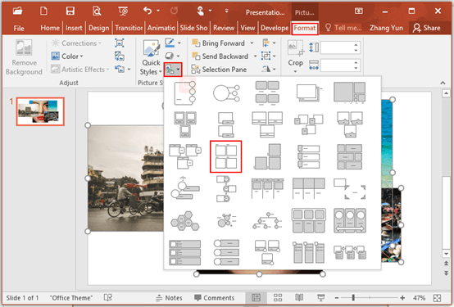Switch to Slide Sorter view
Viewport: 454px width, 307px height.
pos(278,298)
